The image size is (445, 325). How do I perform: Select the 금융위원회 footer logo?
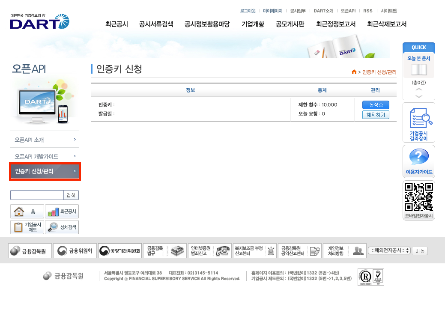[75, 250]
